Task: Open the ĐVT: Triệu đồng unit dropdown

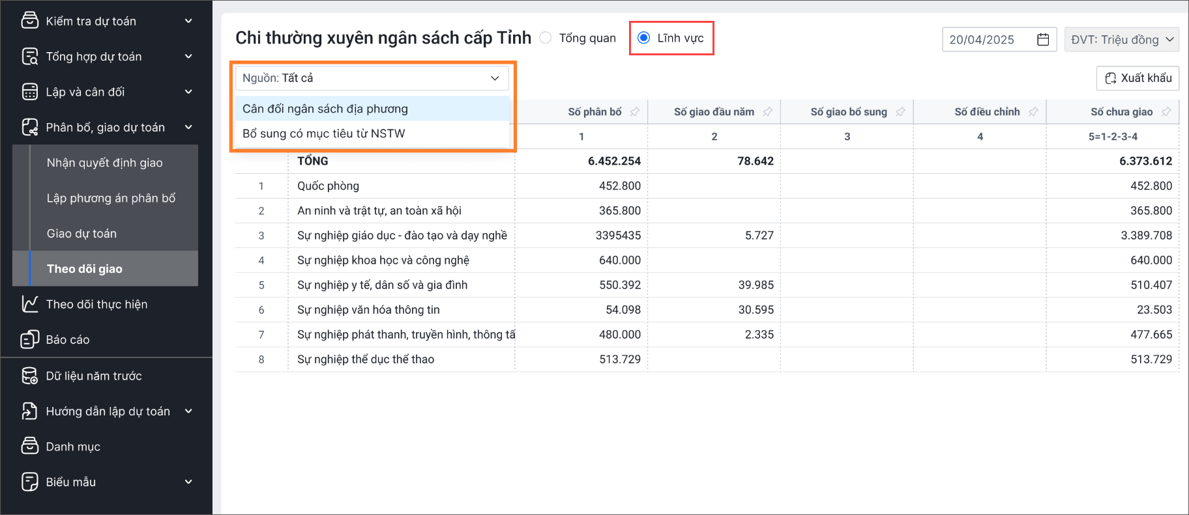Action: tap(1121, 40)
